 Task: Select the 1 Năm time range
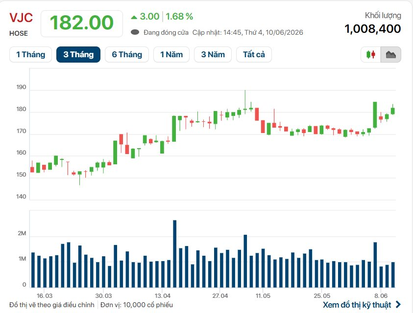pos(171,54)
